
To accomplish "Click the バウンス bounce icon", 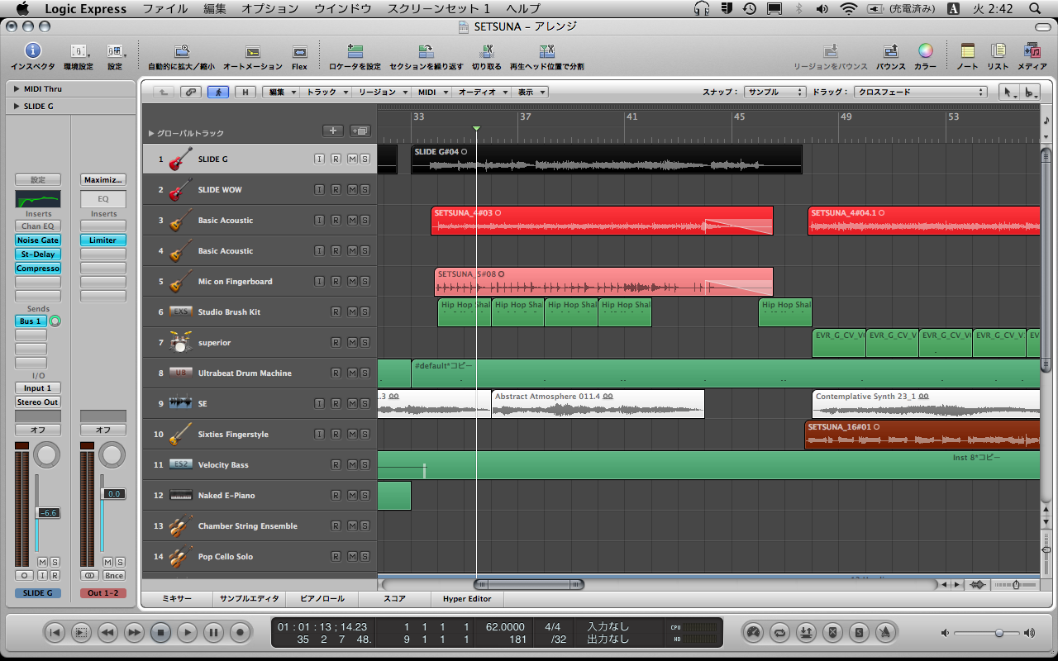I will tap(890, 51).
